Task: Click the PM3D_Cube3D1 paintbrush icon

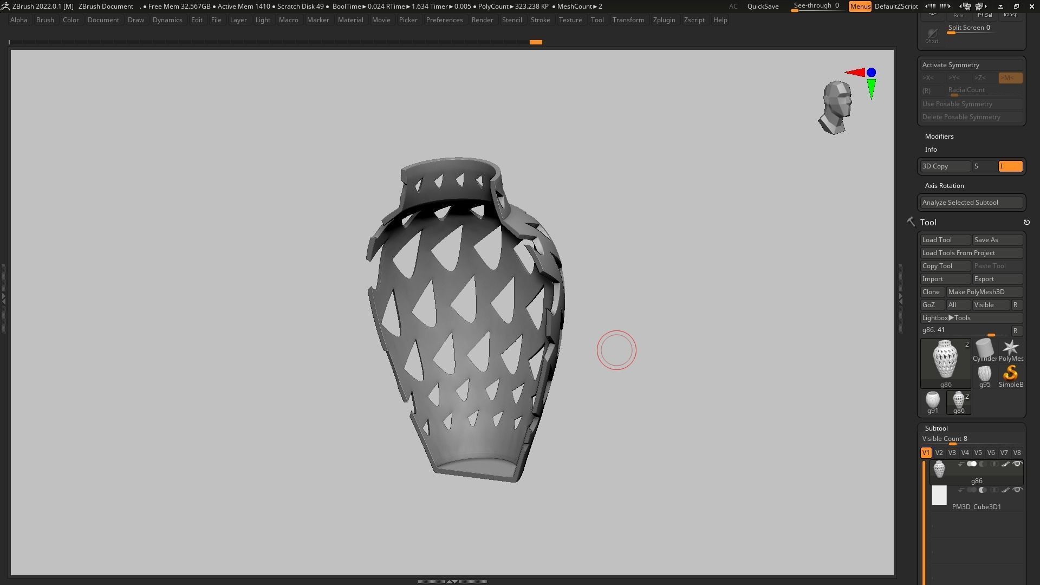Action: click(1005, 490)
